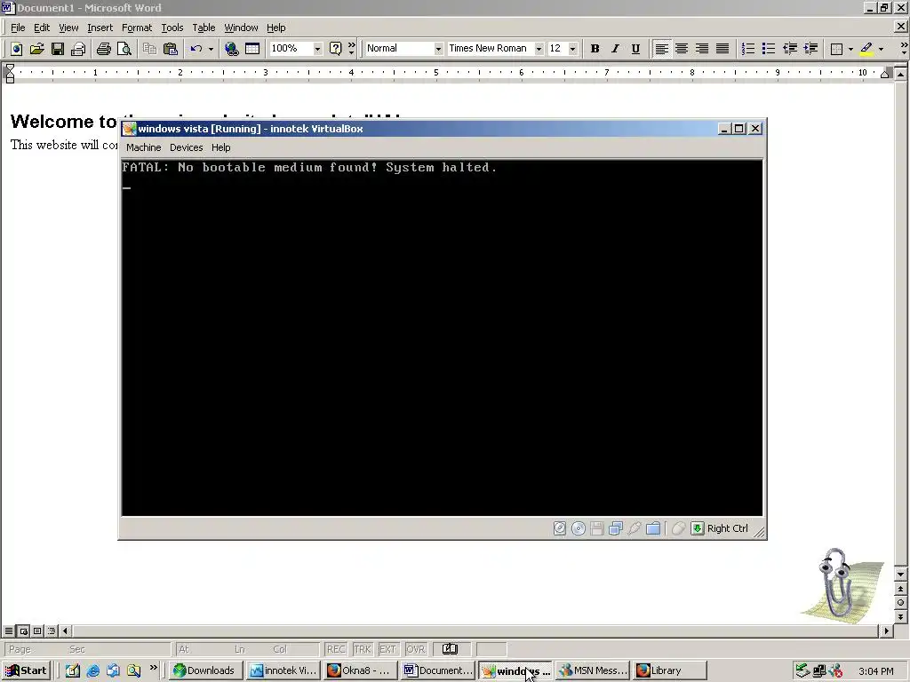Open a file with the Open folder icon
910x682 pixels.
coord(36,49)
